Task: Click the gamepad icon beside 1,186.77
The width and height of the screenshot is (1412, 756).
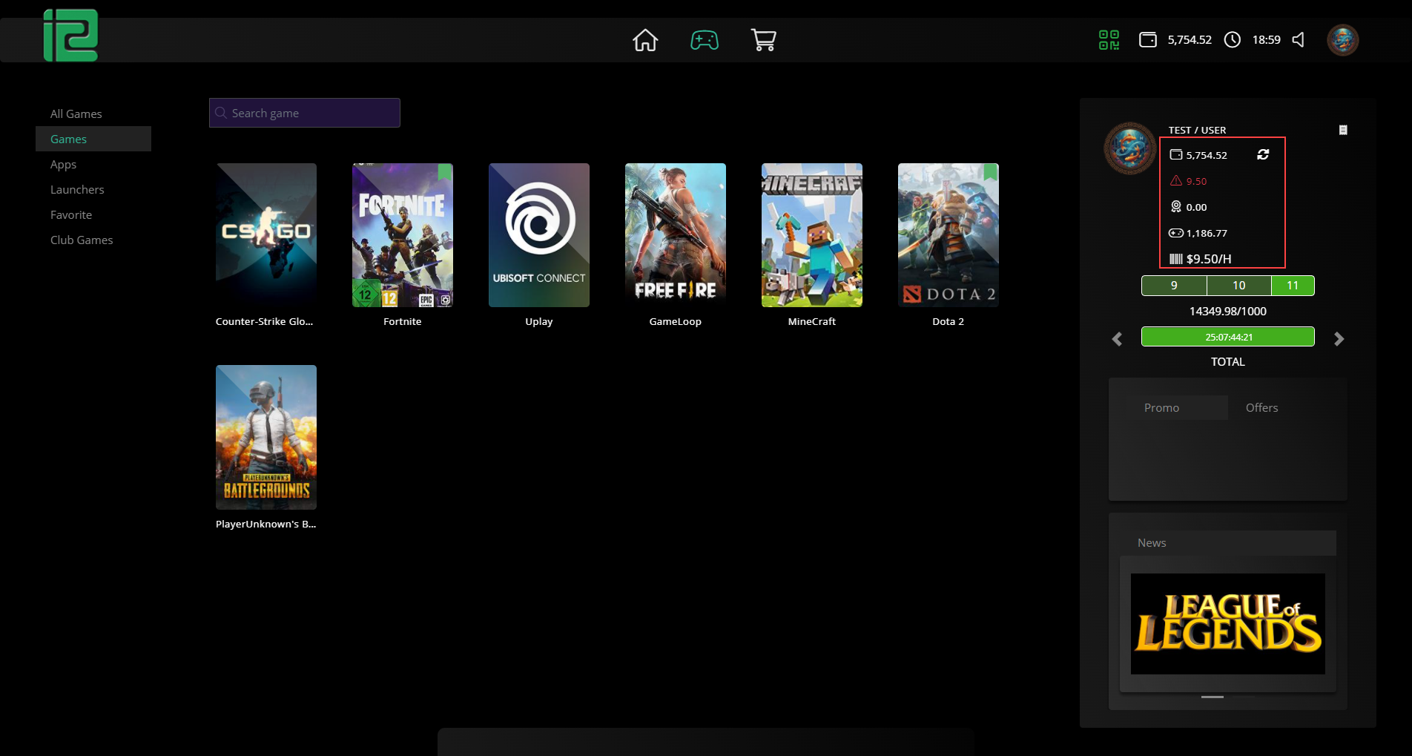Action: click(x=1176, y=233)
